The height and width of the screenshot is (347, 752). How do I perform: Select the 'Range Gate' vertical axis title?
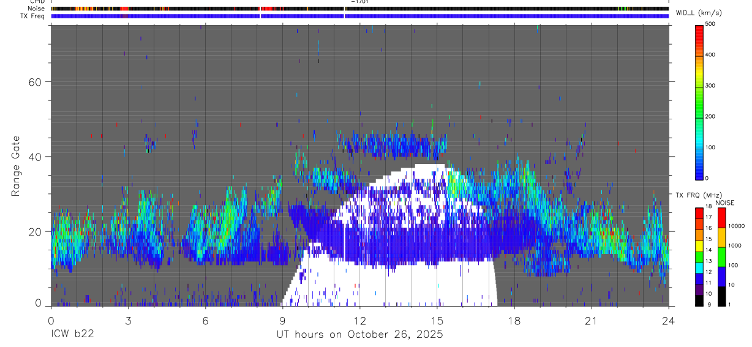(16, 166)
